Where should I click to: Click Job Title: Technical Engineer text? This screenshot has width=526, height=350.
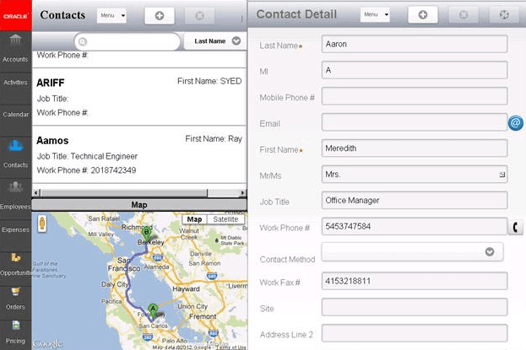pos(87,156)
